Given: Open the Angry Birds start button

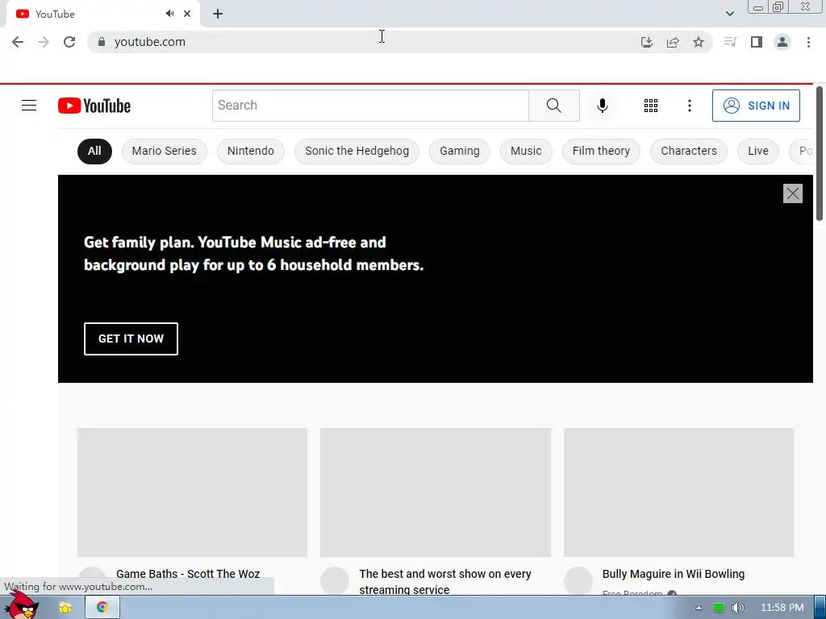Looking at the screenshot, I should coord(21,606).
